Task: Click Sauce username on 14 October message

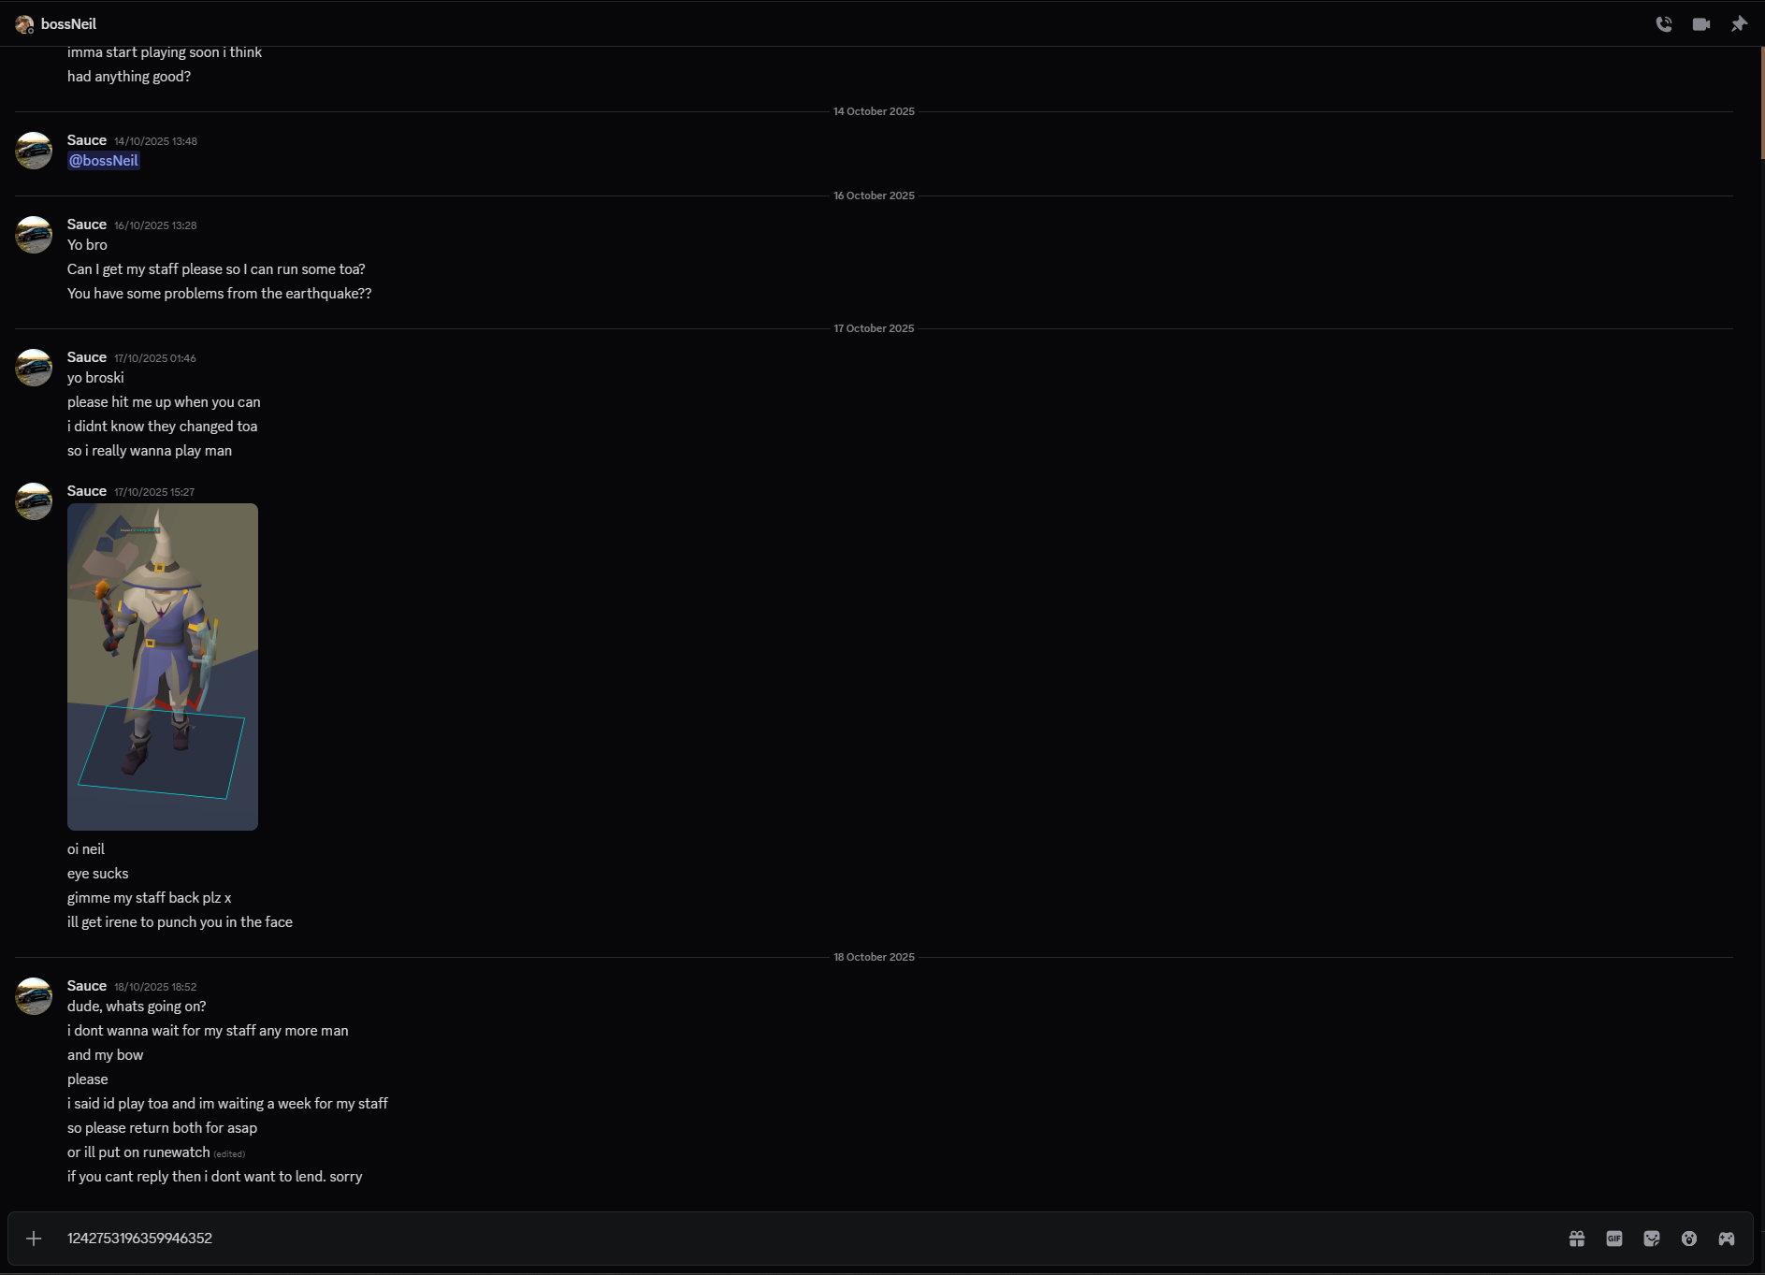Action: [x=86, y=140]
